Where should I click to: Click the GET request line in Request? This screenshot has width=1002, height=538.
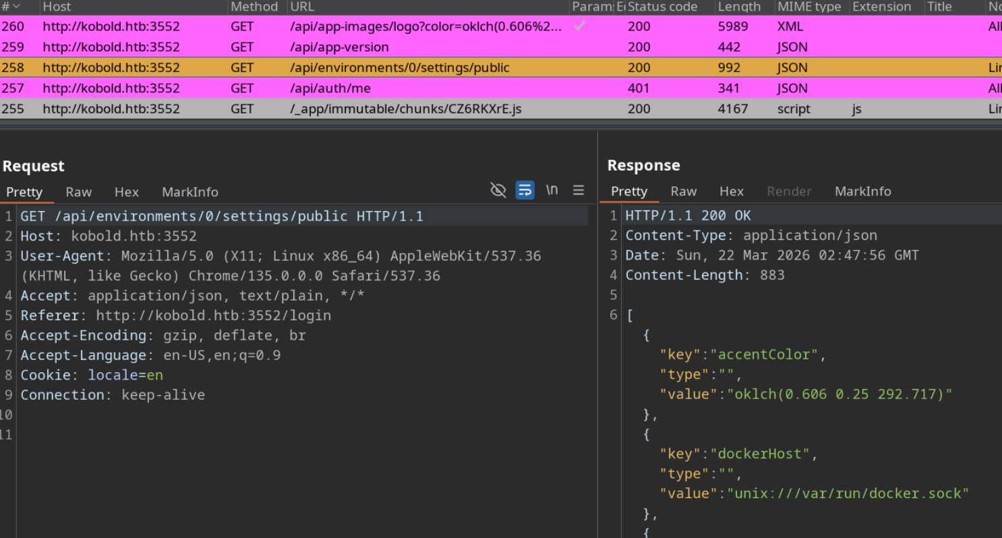pyautogui.click(x=222, y=216)
